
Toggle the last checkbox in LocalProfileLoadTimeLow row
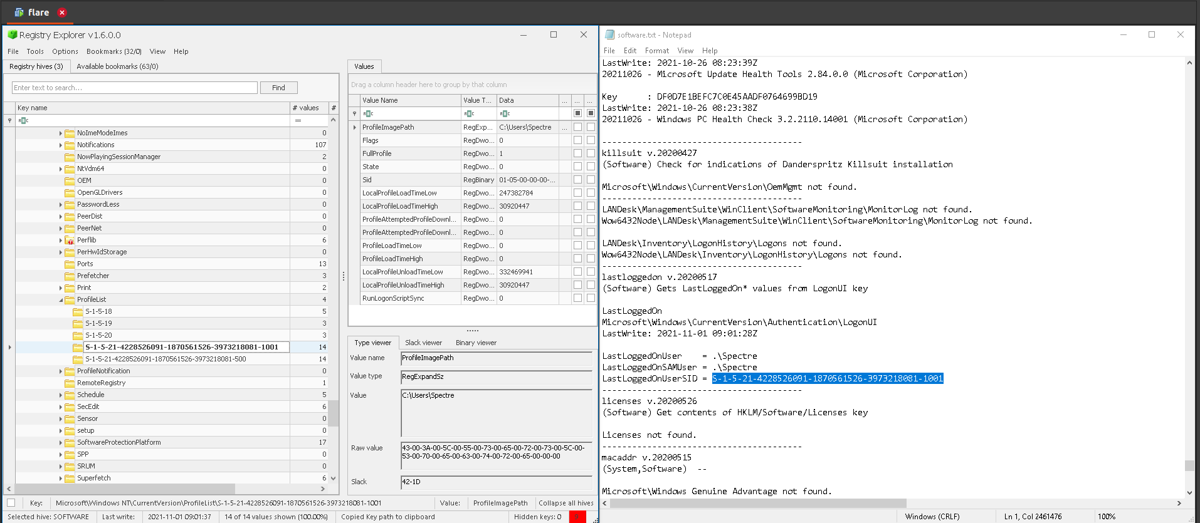(591, 193)
